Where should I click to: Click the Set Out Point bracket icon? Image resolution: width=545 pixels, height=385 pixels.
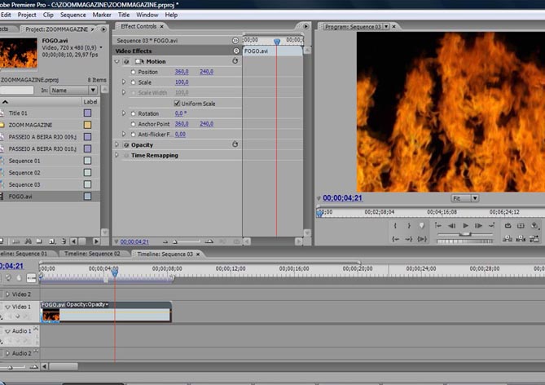coord(409,226)
